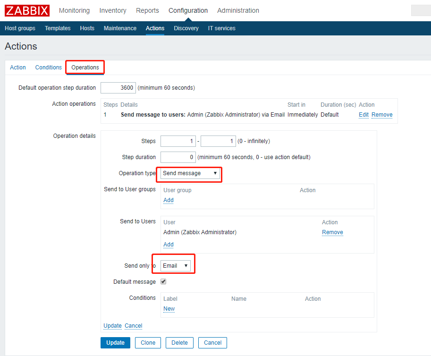Image resolution: width=431 pixels, height=356 pixels.
Task: Toggle the Default message checkbox
Action: (163, 282)
